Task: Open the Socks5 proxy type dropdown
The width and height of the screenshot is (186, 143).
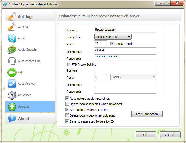Action: pos(133,77)
